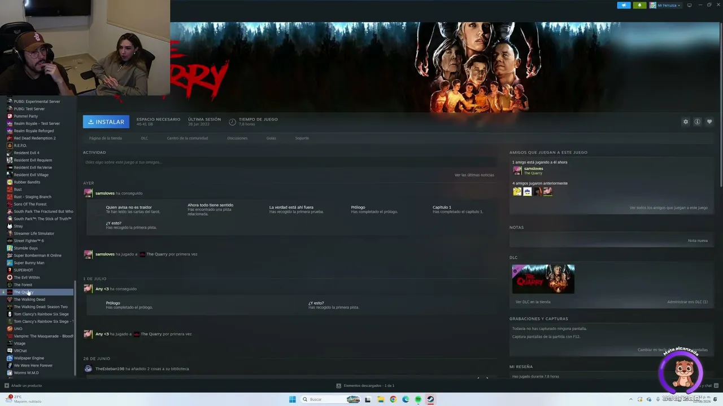Select Streamer Life Simulator game icon
Viewport: 723px width, 406px height.
click(10, 233)
